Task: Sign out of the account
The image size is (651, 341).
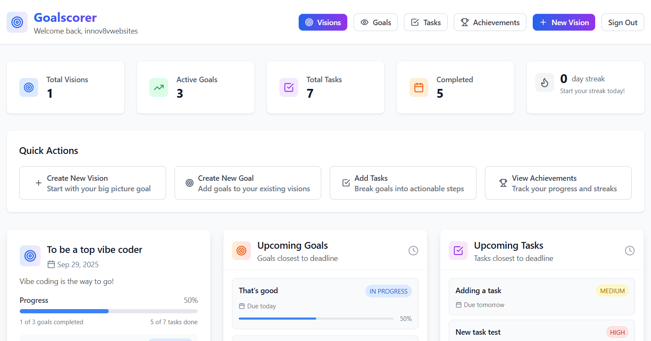Action: [623, 22]
